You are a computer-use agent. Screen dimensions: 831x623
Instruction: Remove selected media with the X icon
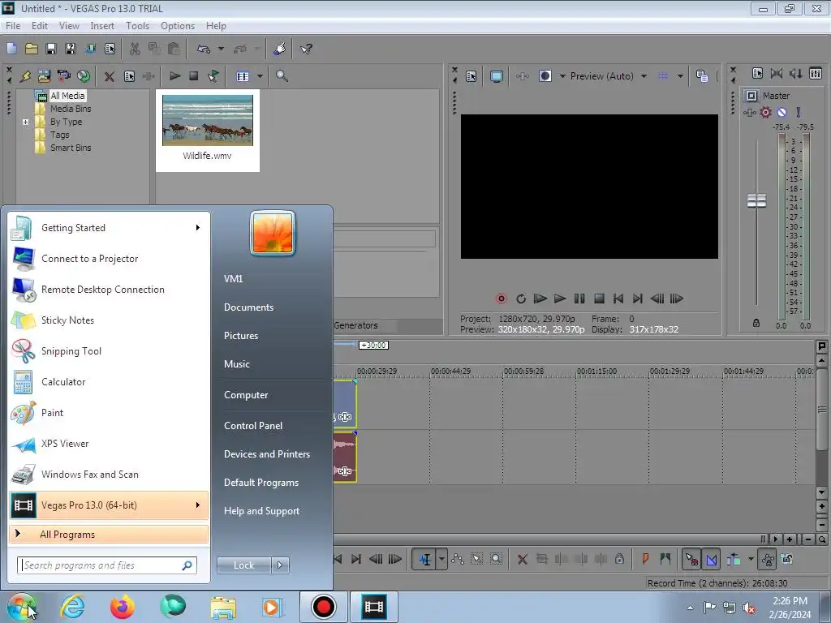[110, 76]
